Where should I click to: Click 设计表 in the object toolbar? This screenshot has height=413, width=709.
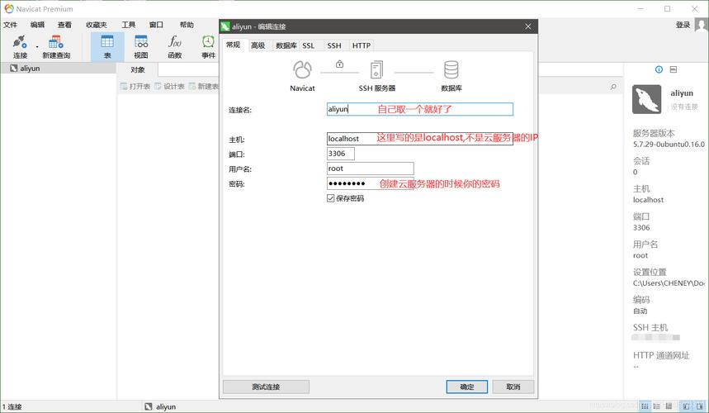click(169, 87)
